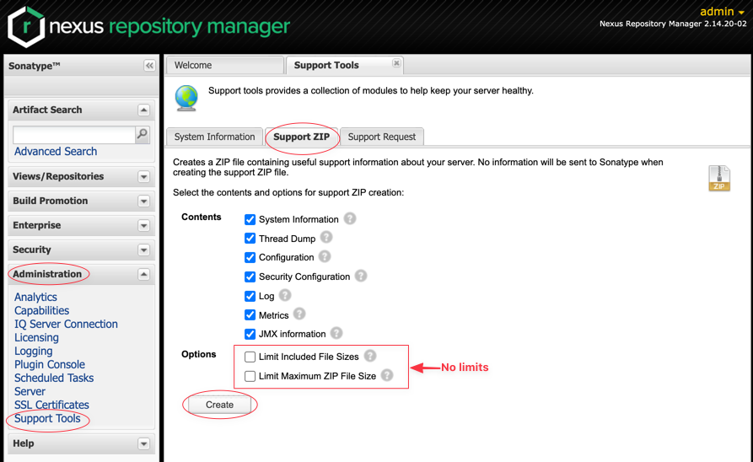
Task: Open the Scheduled Tasks link
Action: [54, 378]
